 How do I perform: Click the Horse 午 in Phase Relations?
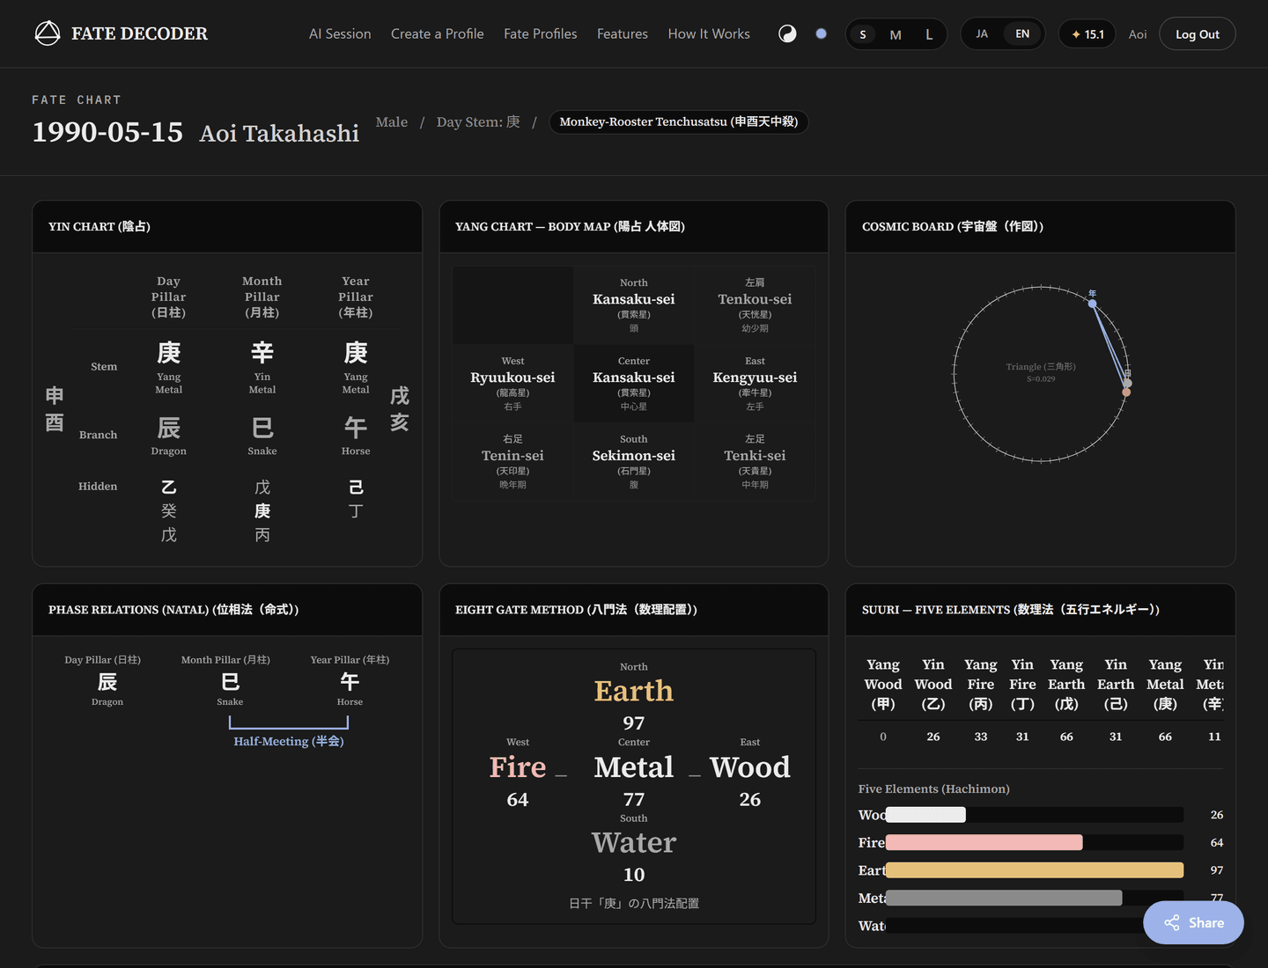pyautogui.click(x=350, y=682)
